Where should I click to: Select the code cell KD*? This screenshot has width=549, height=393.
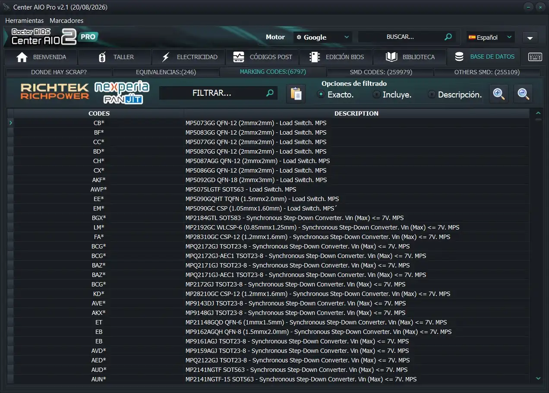point(99,294)
